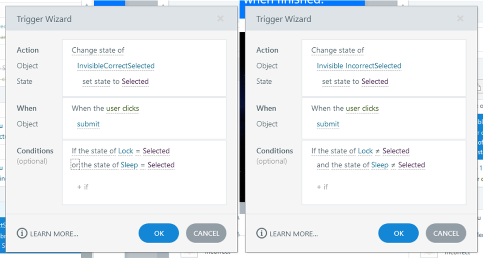Click 'Lock' in the 'Lock = Selected' condition
Viewport: 483px width, 258px height.
pos(125,151)
